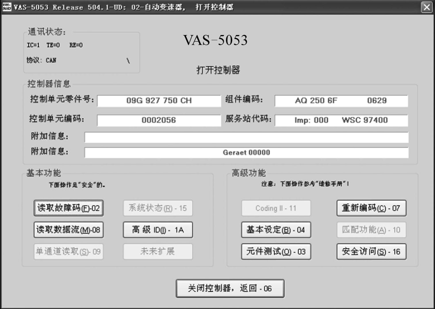Viewport: 435px width, 309px height.
Task: Select 高级 ID (I)-1A button
Action: [158, 230]
